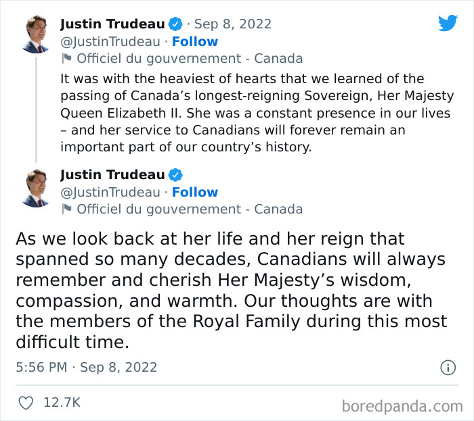Image resolution: width=474 pixels, height=421 pixels.
Task: Click the @JustinTrudeau handle on the first tweet
Action: pyautogui.click(x=110, y=41)
